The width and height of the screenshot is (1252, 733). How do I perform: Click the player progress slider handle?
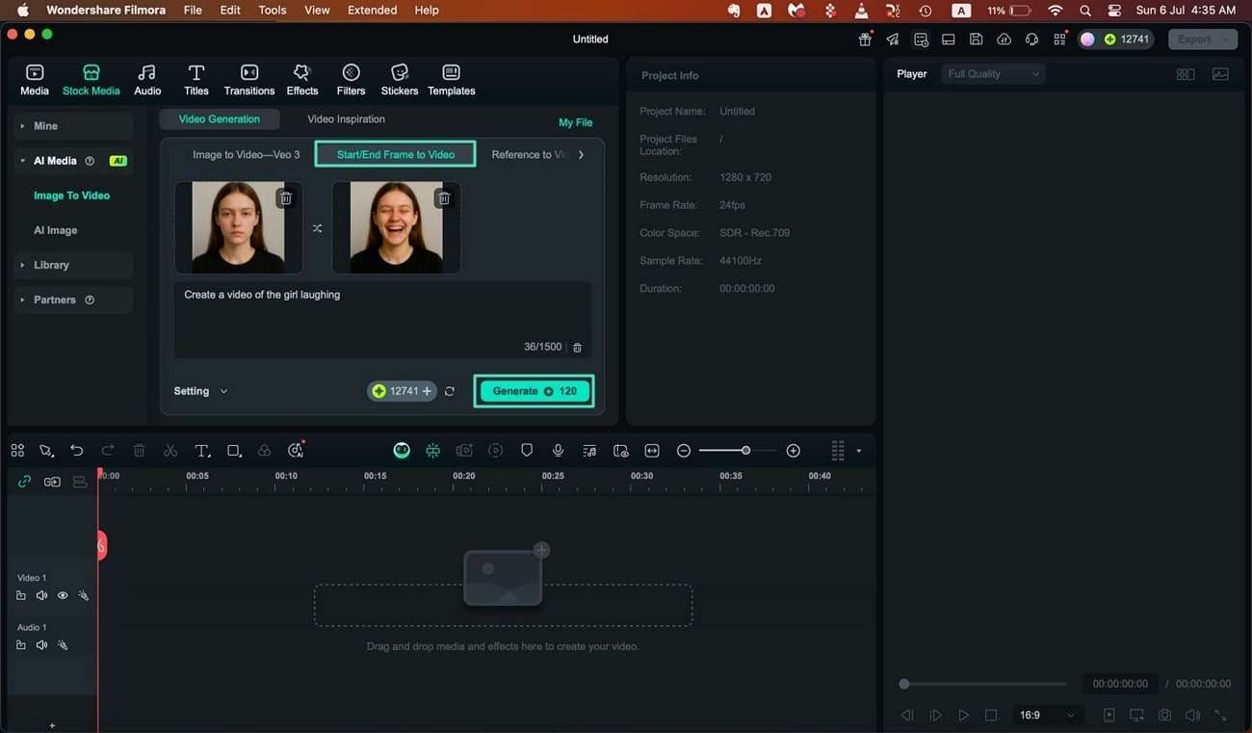[904, 684]
